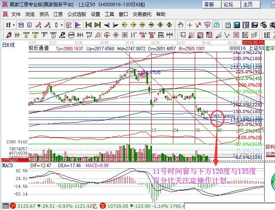Select the n² square ruler icon
The image size is (275, 210).
(89, 35)
